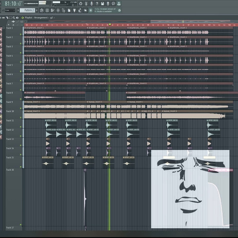This screenshot has width=238, height=238.
Task: Open the plugin picker plug icon
Action: 74,10
